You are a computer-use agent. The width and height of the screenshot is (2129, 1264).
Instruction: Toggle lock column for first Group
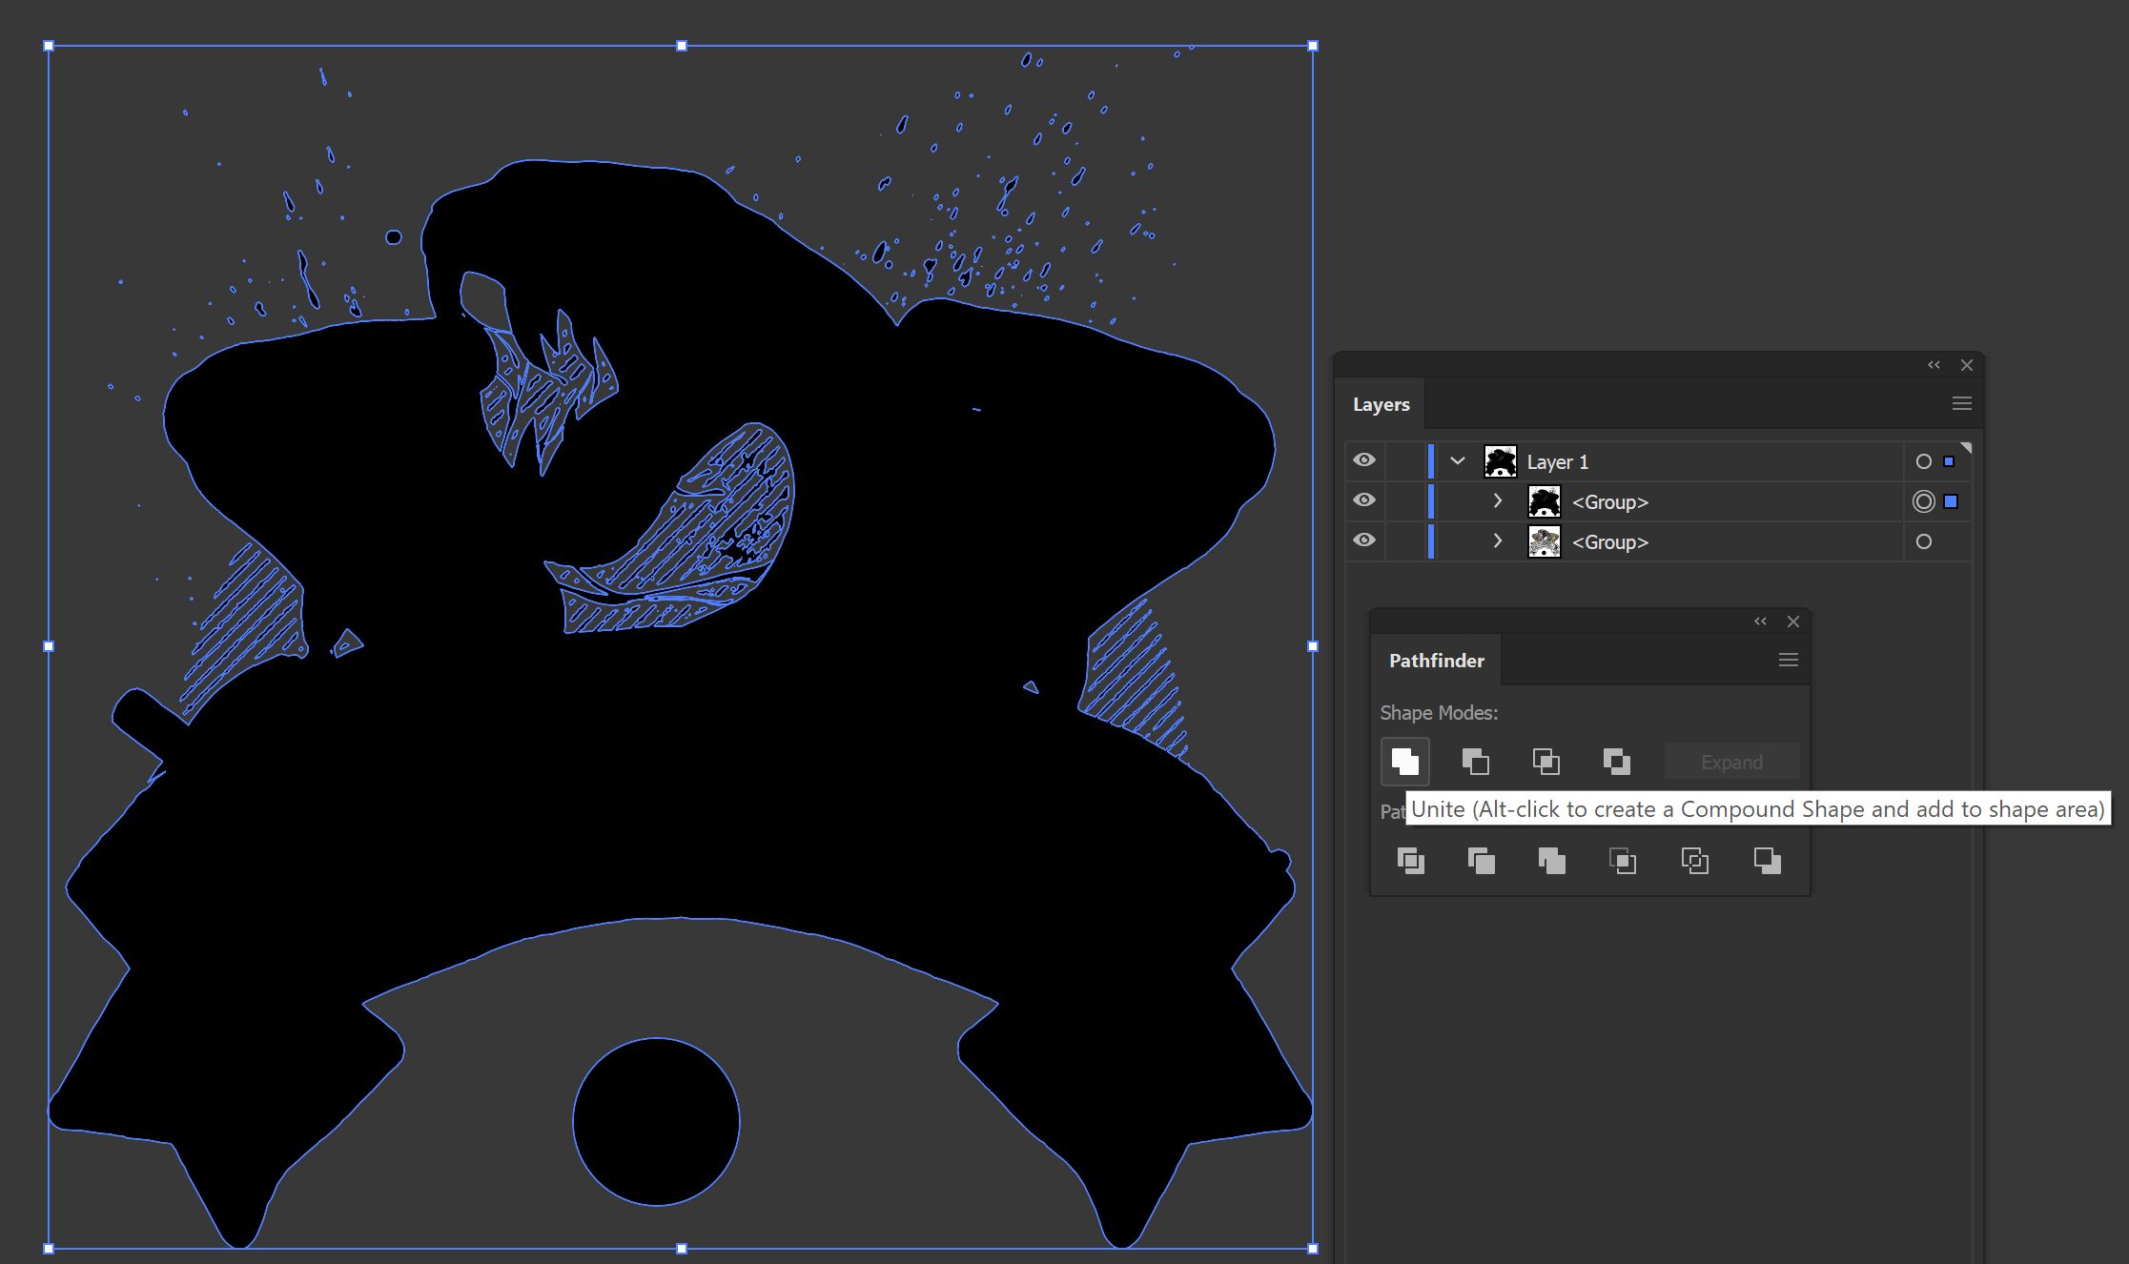[x=1404, y=501]
